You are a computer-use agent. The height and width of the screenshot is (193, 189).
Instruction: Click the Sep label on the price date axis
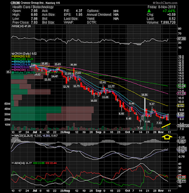99,132
